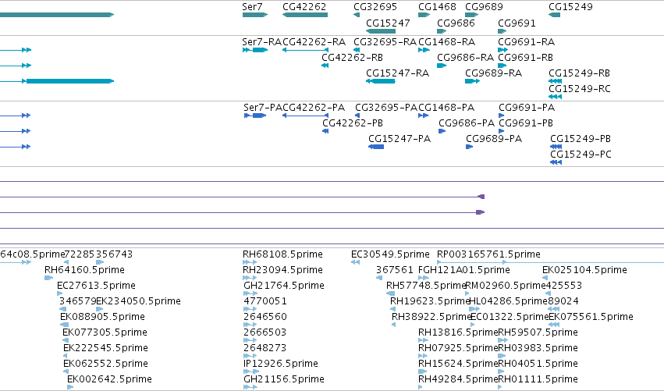Select the CG32695 gene label
The width and height of the screenshot is (664, 391).
[x=375, y=7]
